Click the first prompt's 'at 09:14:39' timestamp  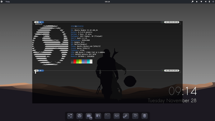(x=172, y=22)
